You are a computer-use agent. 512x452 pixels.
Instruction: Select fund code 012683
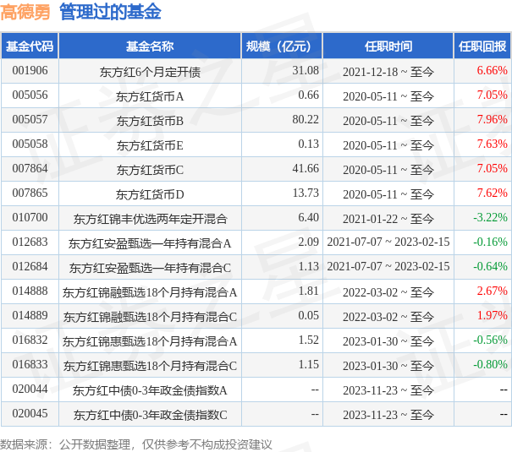pos(30,242)
